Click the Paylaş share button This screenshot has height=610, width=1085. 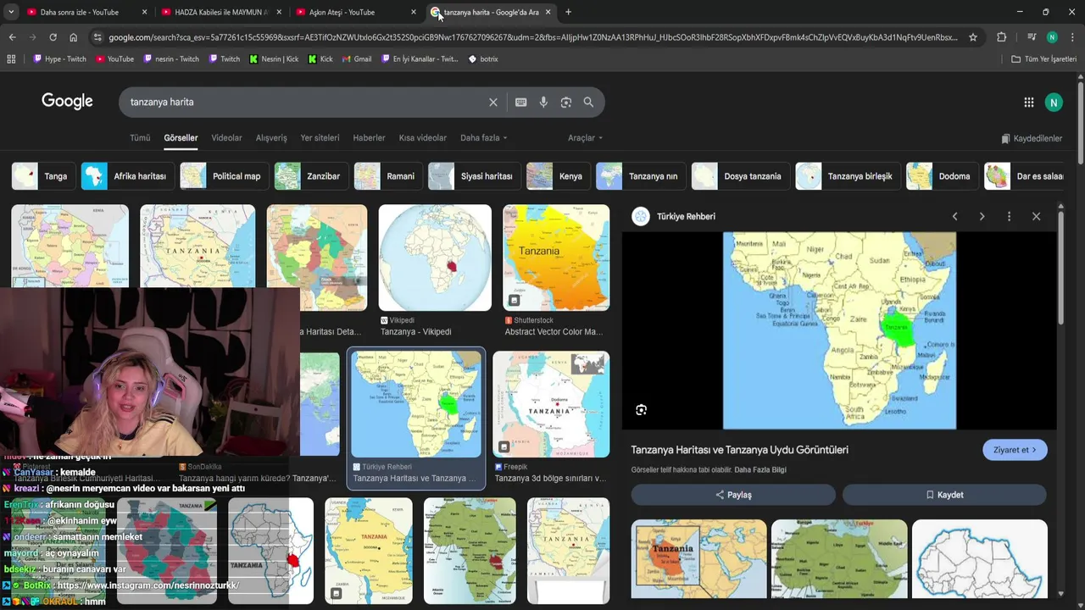click(x=733, y=495)
